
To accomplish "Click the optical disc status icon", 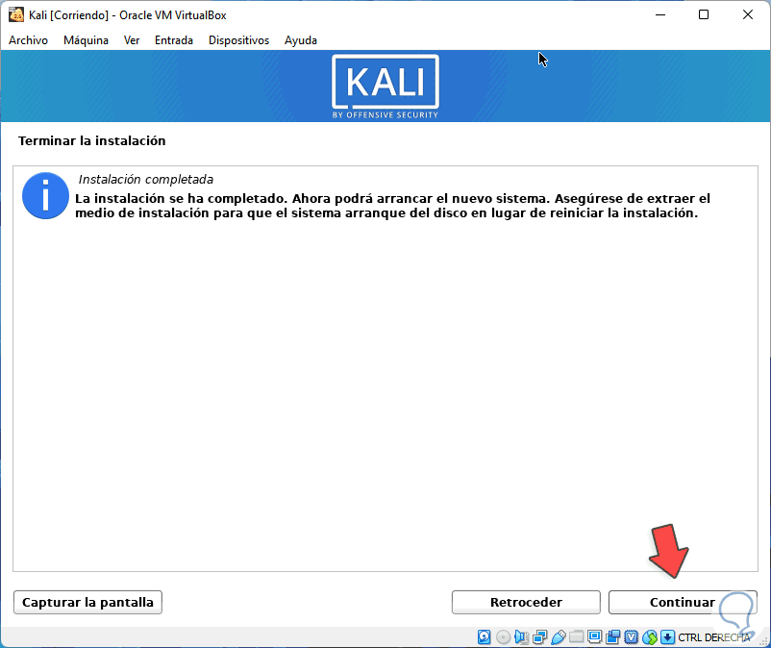I will (x=503, y=637).
